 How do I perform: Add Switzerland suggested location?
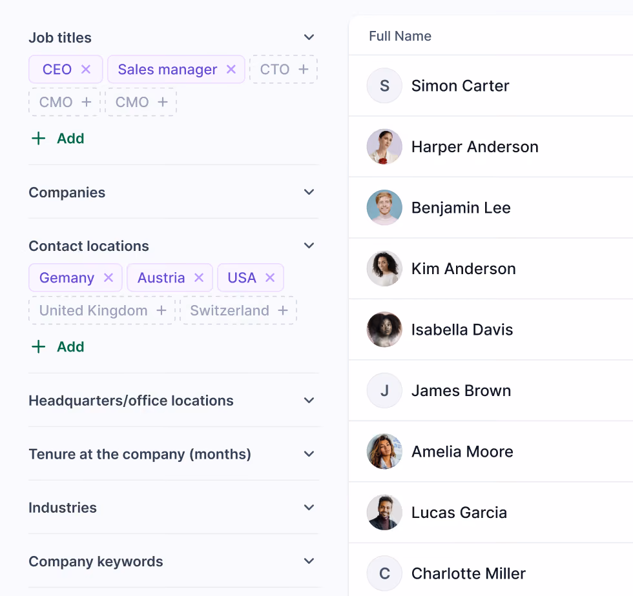[x=238, y=310]
